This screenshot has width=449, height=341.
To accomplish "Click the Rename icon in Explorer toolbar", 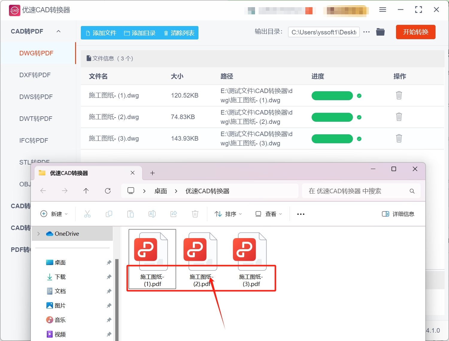I will [152, 214].
